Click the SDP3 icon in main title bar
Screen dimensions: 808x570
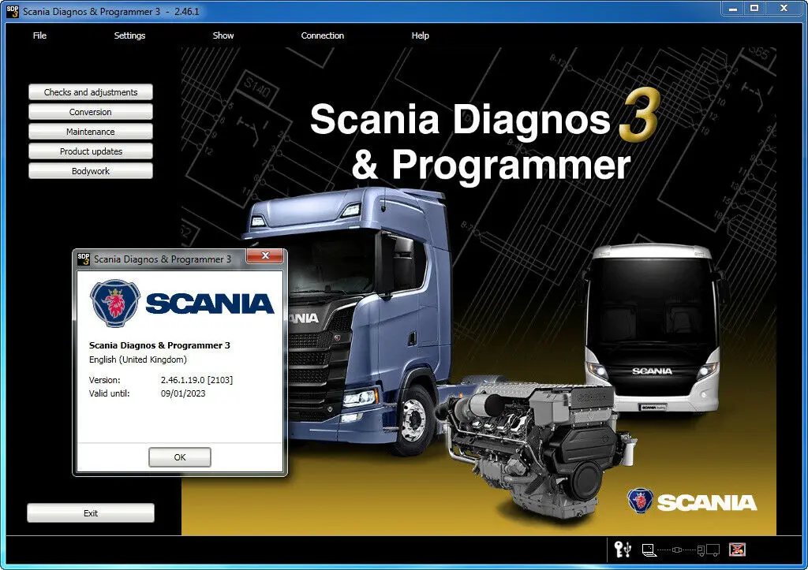tap(13, 11)
